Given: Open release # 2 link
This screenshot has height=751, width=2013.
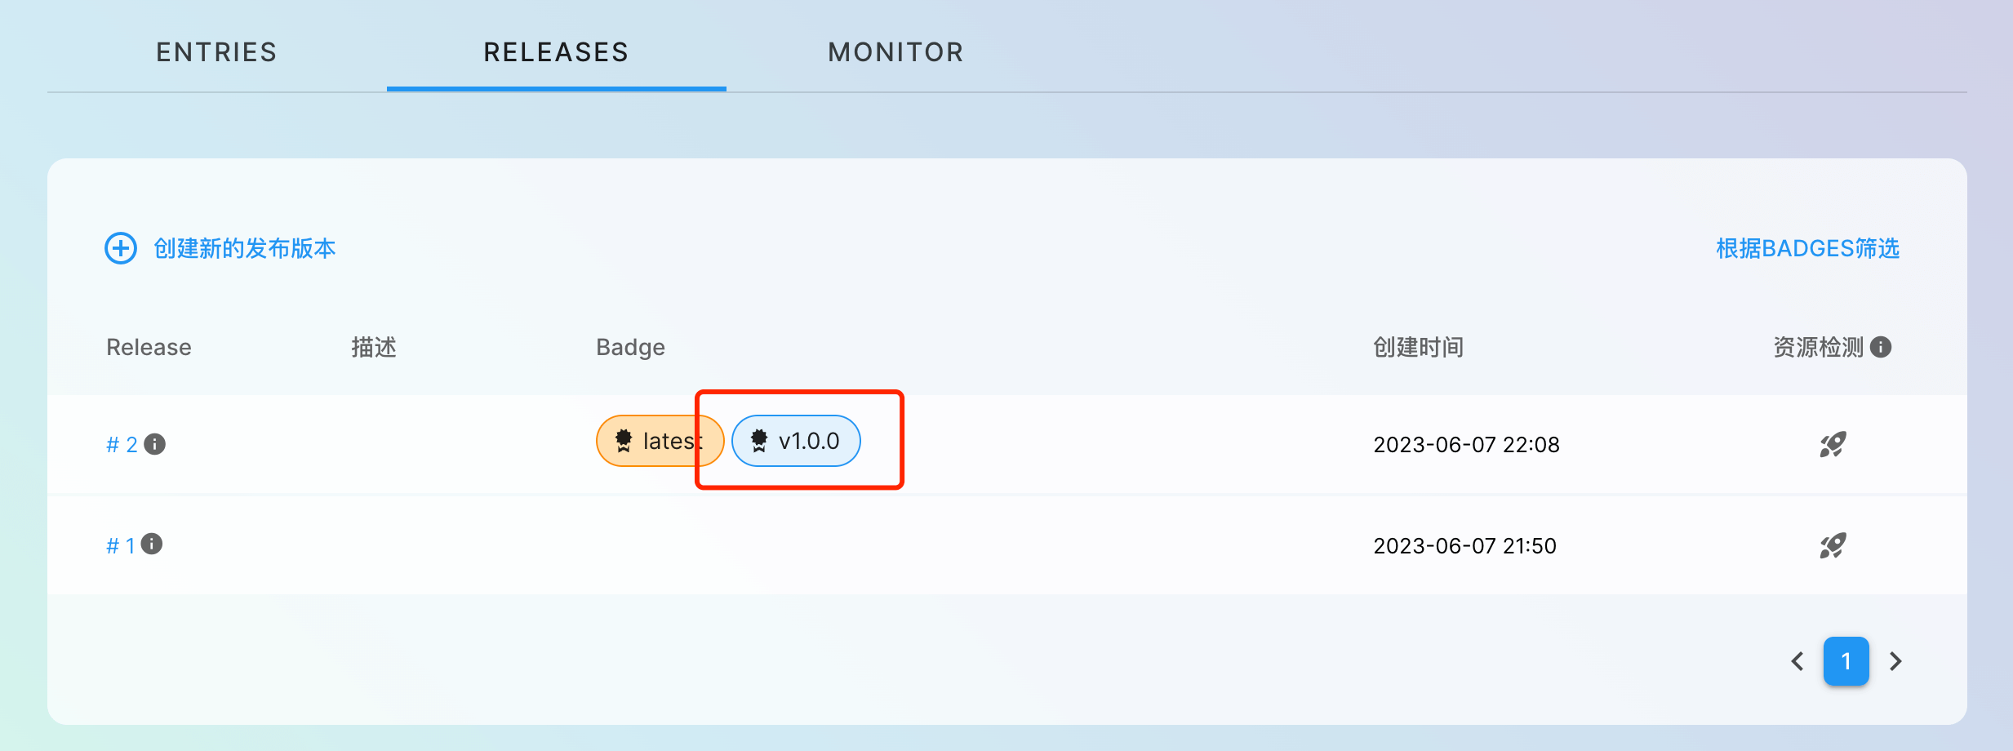Looking at the screenshot, I should point(122,445).
